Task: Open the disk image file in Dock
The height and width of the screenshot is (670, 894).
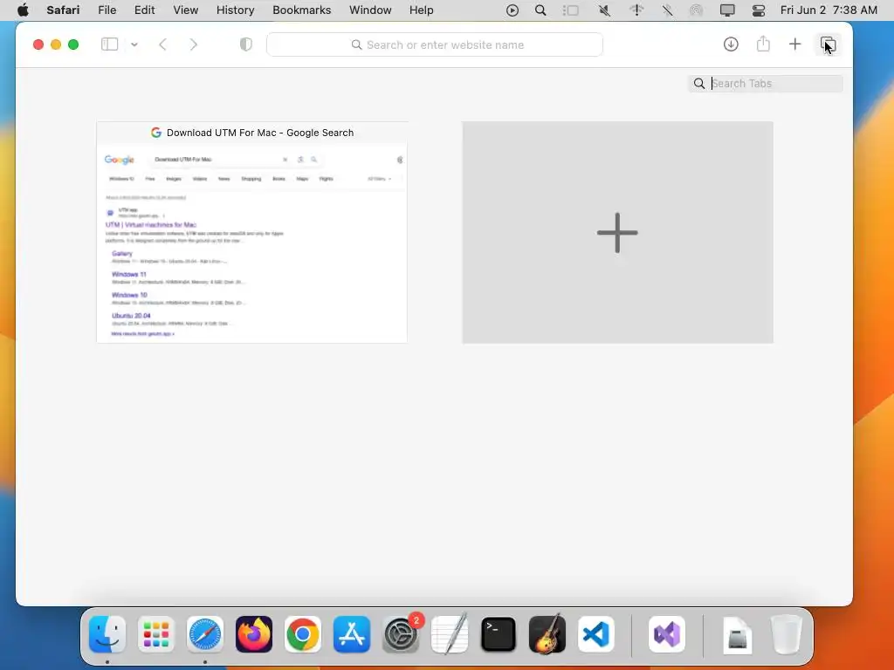Action: 737,634
